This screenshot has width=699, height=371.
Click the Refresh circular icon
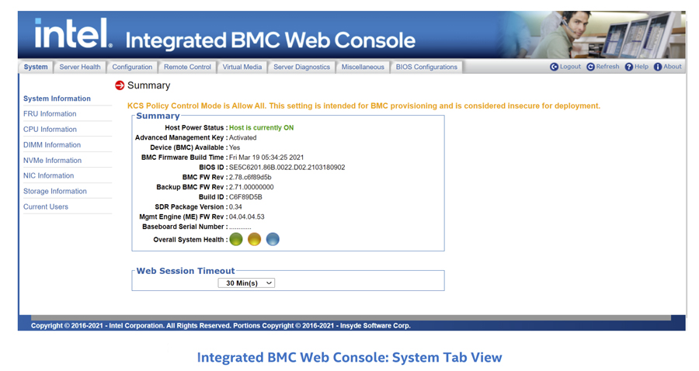(590, 67)
